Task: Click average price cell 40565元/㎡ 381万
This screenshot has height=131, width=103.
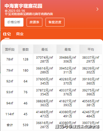Action: [x=91, y=103]
